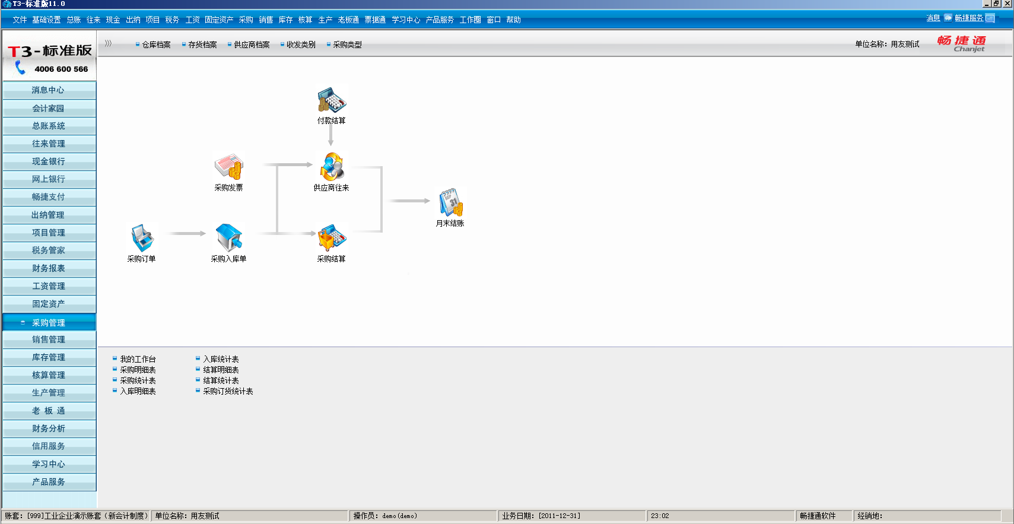Open the 票据通 menu
1014x524 pixels.
pos(375,20)
